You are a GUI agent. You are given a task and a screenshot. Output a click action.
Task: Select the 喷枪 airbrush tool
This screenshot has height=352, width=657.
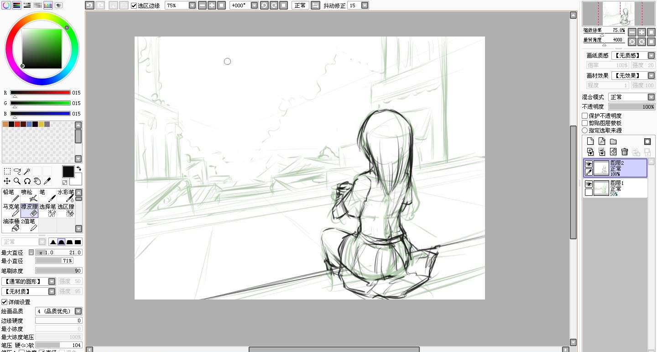click(x=29, y=196)
